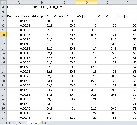Screen dimensions: 137x125
Task: Click Volt cell 25,5
Action: pyautogui.click(x=107, y=53)
